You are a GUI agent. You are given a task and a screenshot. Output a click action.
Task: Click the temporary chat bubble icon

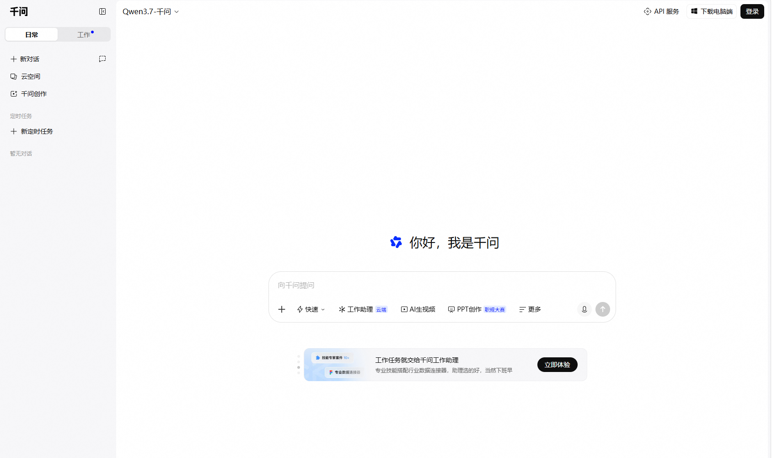[102, 59]
